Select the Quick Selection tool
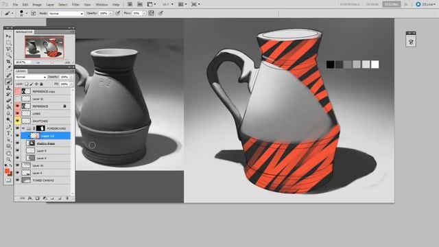 [x=8, y=56]
